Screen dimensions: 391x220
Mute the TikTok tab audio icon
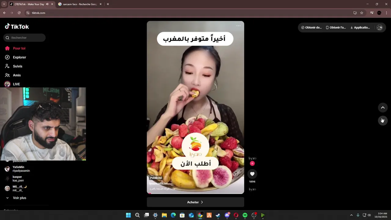click(x=47, y=4)
